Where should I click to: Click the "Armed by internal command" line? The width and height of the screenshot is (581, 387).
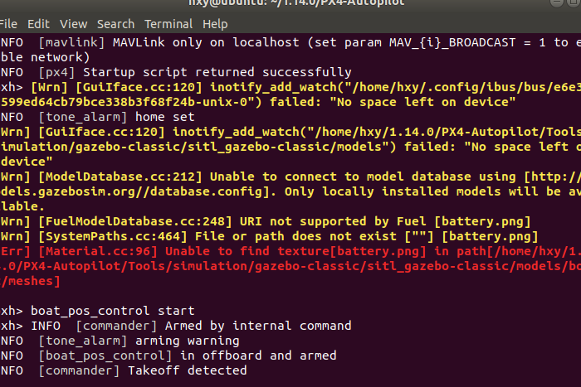191,326
